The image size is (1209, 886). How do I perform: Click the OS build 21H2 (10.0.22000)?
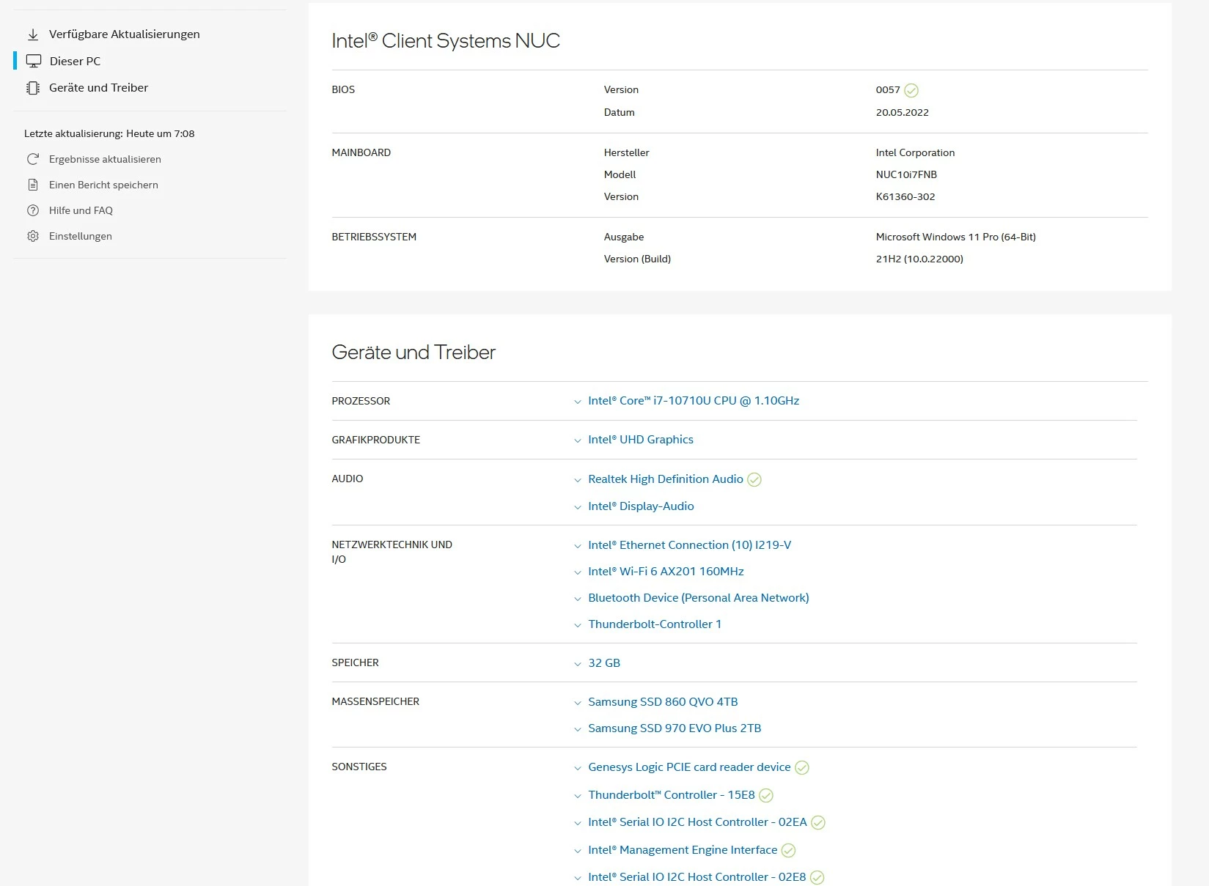click(x=919, y=259)
